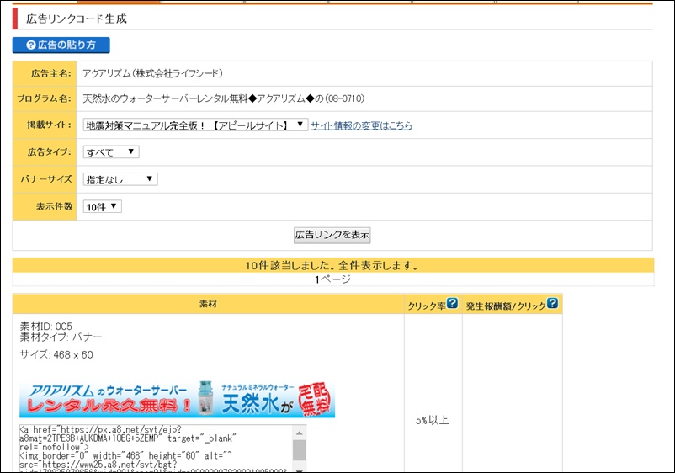The image size is (675, 473).
Task: Open the バナーサイズ 指定なし dropdown
Action: coord(120,179)
